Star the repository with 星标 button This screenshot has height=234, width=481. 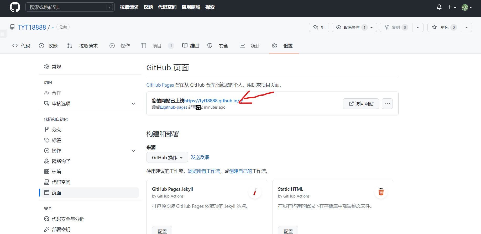pos(444,27)
